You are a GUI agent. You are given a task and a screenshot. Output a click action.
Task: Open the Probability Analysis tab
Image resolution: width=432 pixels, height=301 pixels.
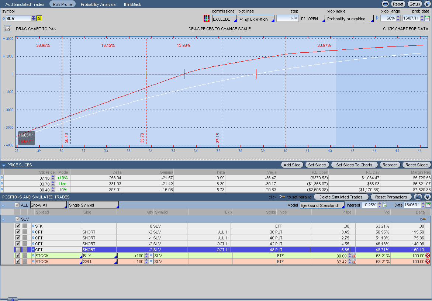(98, 4)
